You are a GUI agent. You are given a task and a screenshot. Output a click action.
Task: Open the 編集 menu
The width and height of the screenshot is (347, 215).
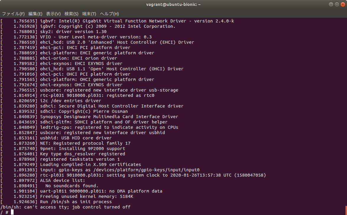(x=35, y=14)
